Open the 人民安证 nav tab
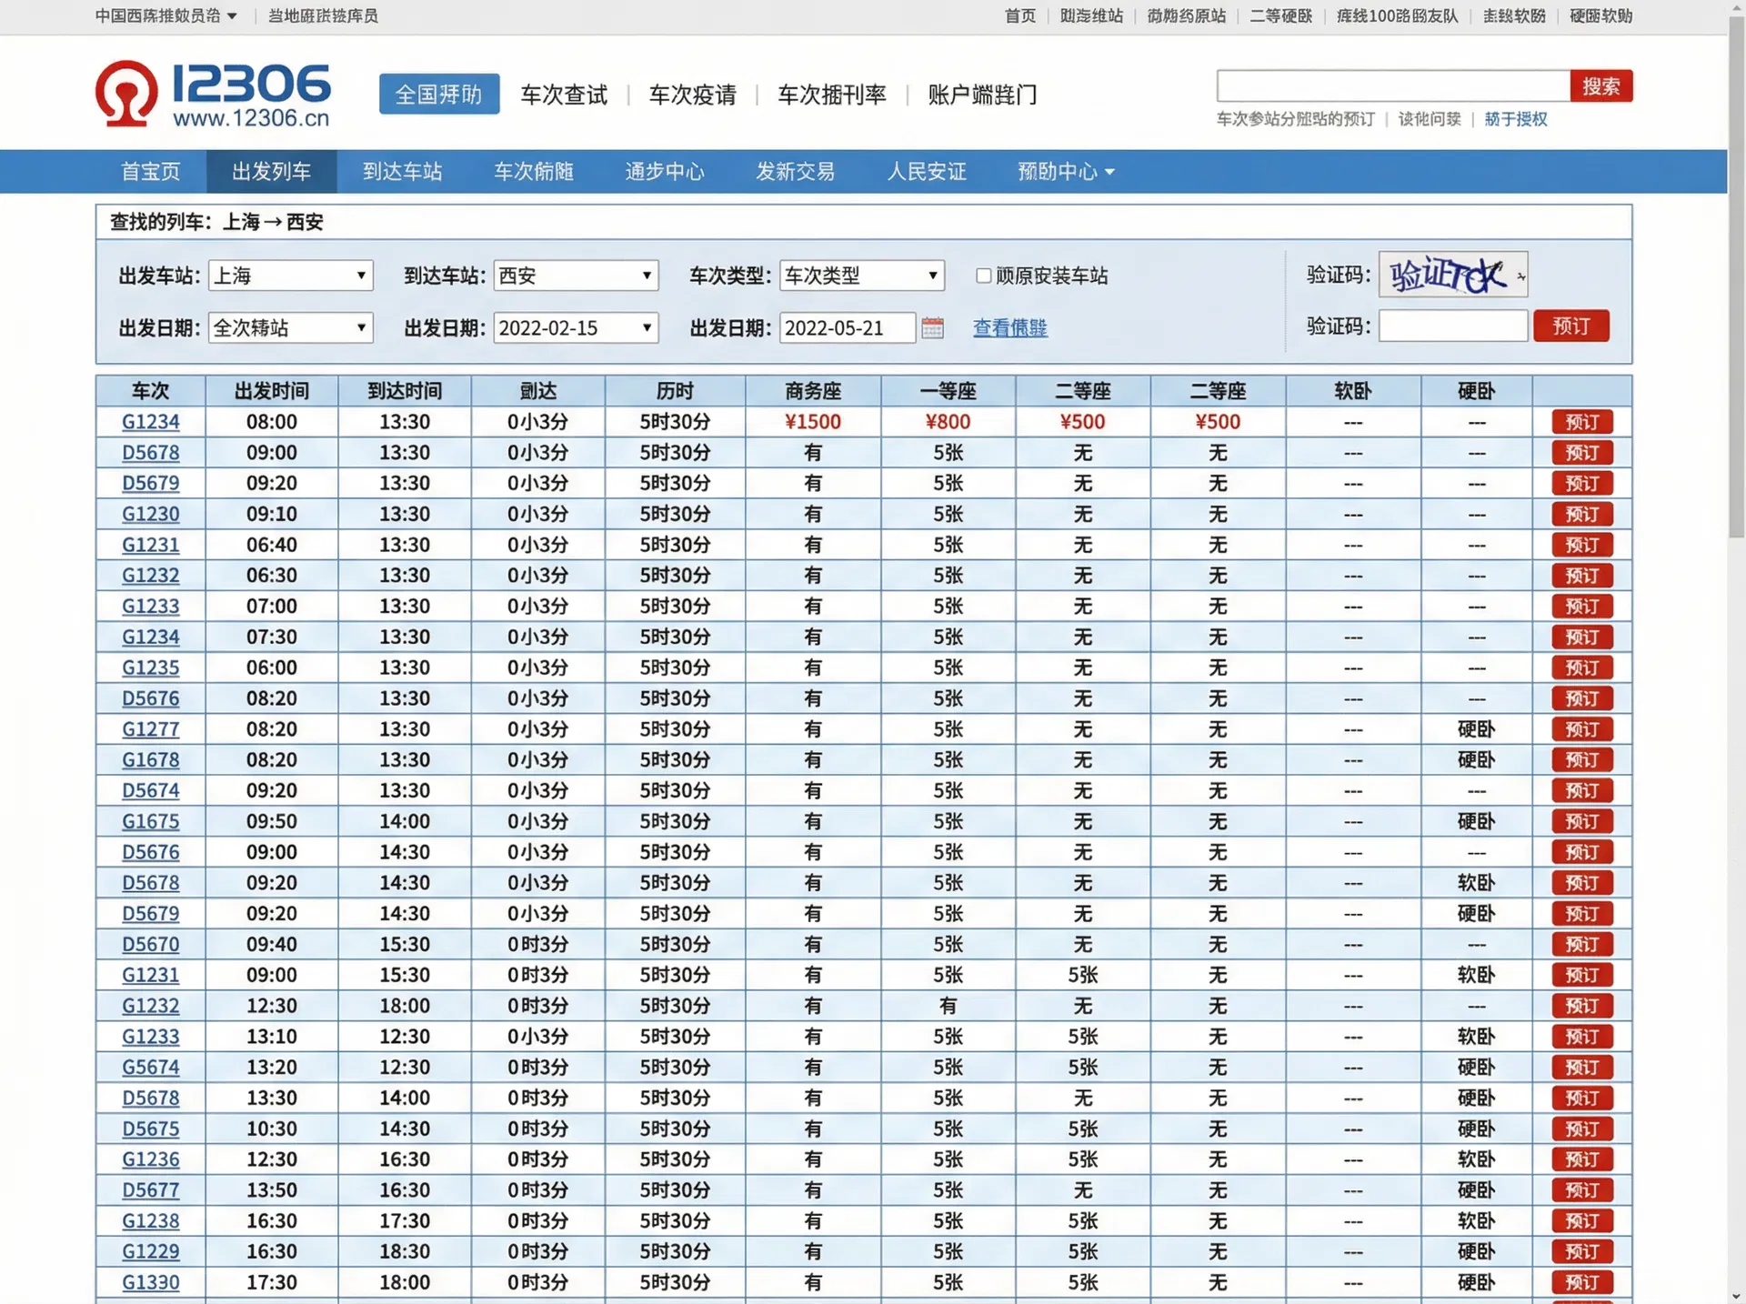 click(x=926, y=172)
